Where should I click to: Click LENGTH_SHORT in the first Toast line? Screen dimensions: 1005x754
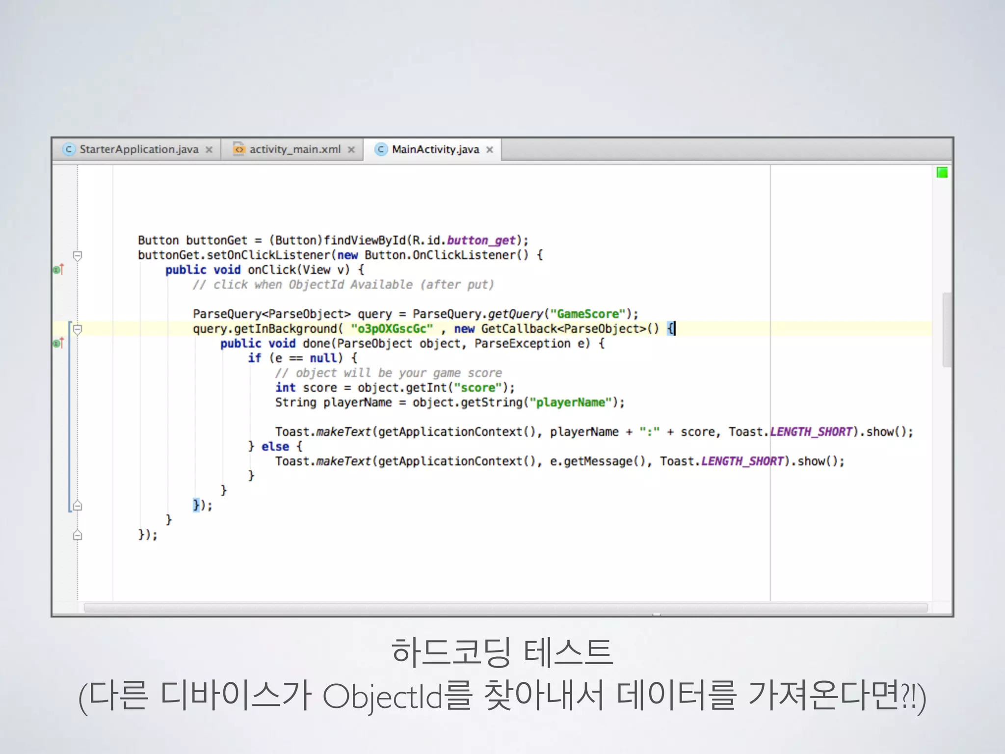pos(811,432)
